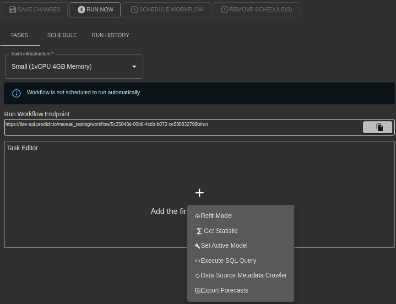This screenshot has width=396, height=304.
Task: Click the Task Editor heading
Action: coord(22,148)
